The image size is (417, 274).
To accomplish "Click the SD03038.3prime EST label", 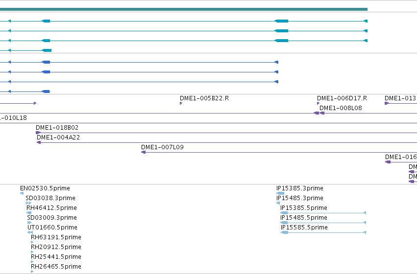I will pos(50,198).
